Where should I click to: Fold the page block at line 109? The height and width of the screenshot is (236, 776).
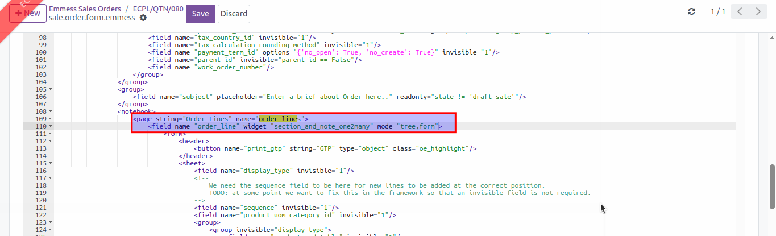point(51,119)
